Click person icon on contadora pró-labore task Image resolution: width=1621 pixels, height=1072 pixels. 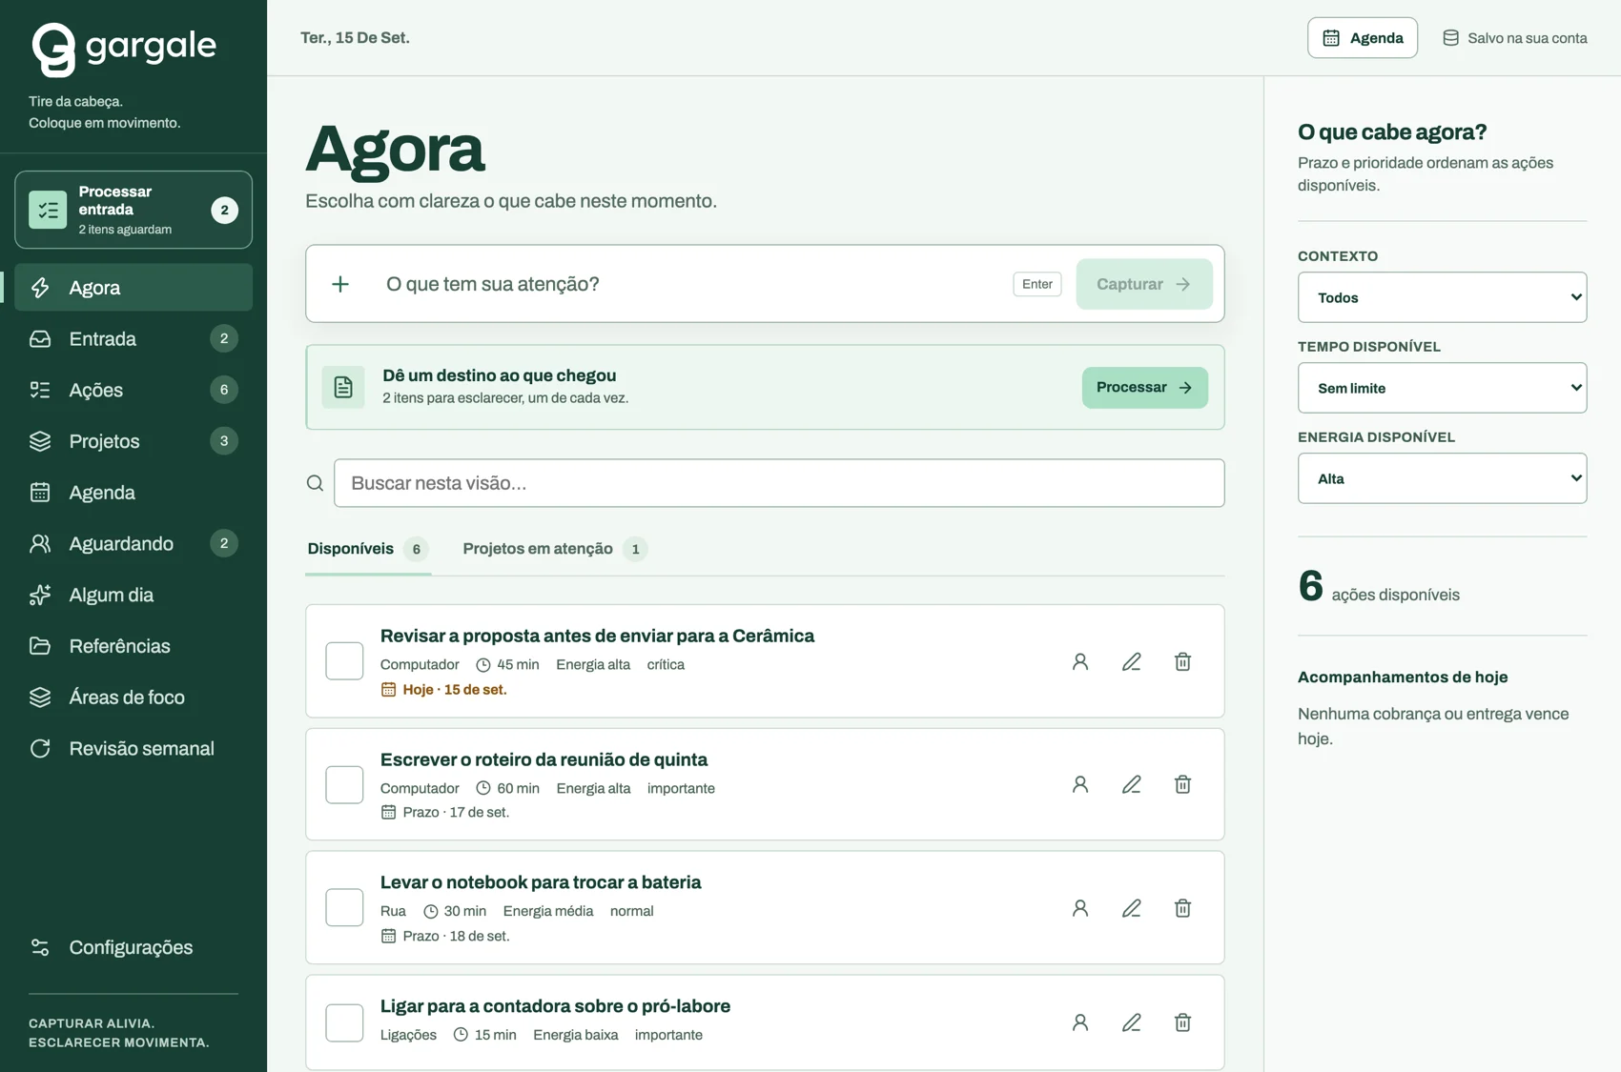(x=1079, y=1022)
